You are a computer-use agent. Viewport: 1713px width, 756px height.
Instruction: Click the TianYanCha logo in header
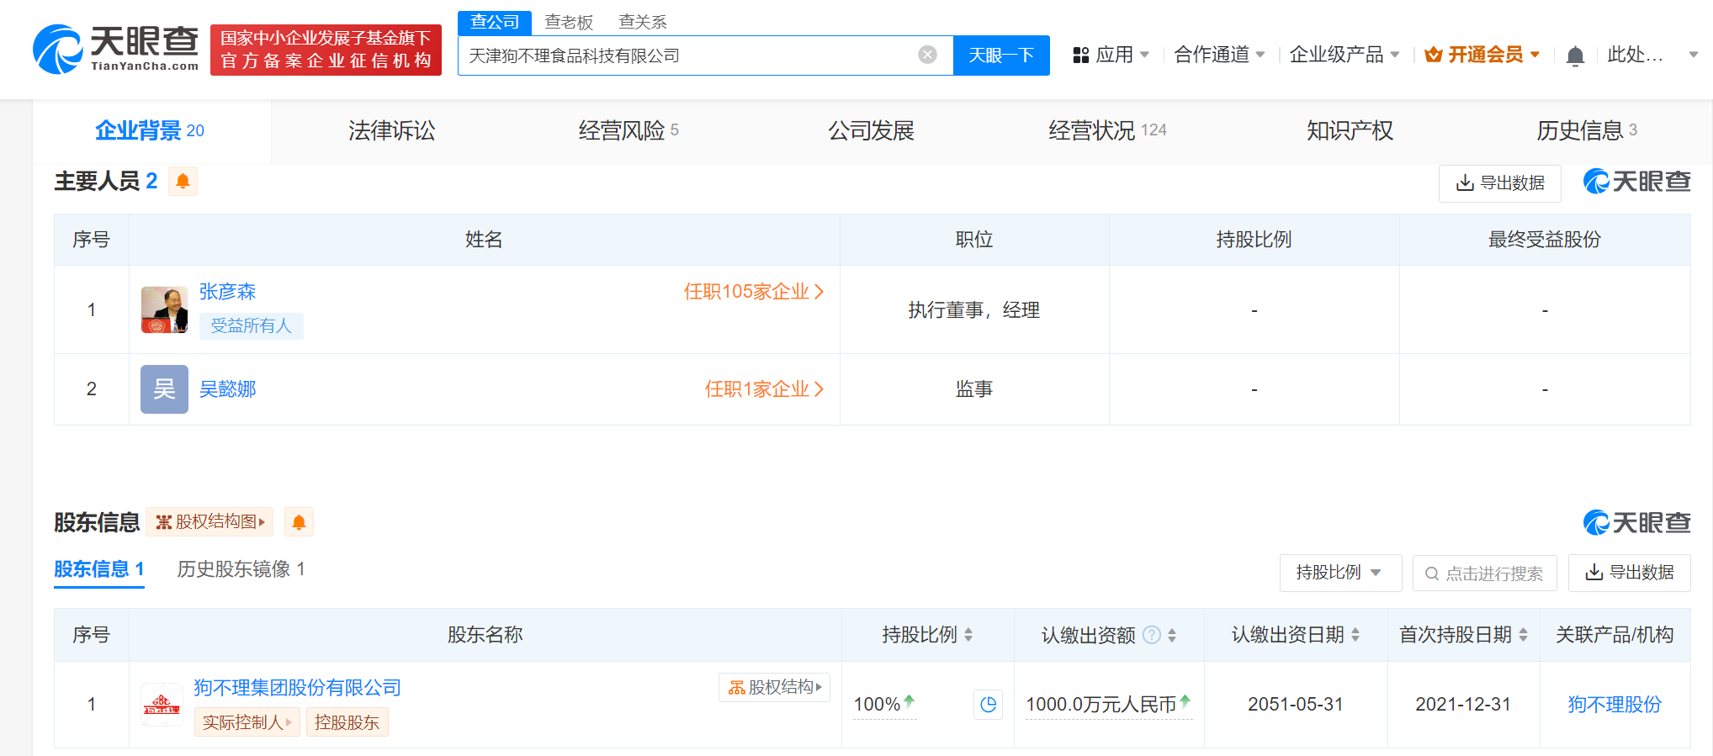tap(116, 50)
